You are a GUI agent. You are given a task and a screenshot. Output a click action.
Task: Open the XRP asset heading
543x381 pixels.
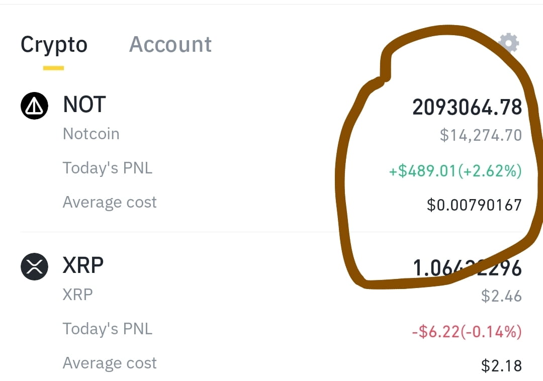point(83,265)
